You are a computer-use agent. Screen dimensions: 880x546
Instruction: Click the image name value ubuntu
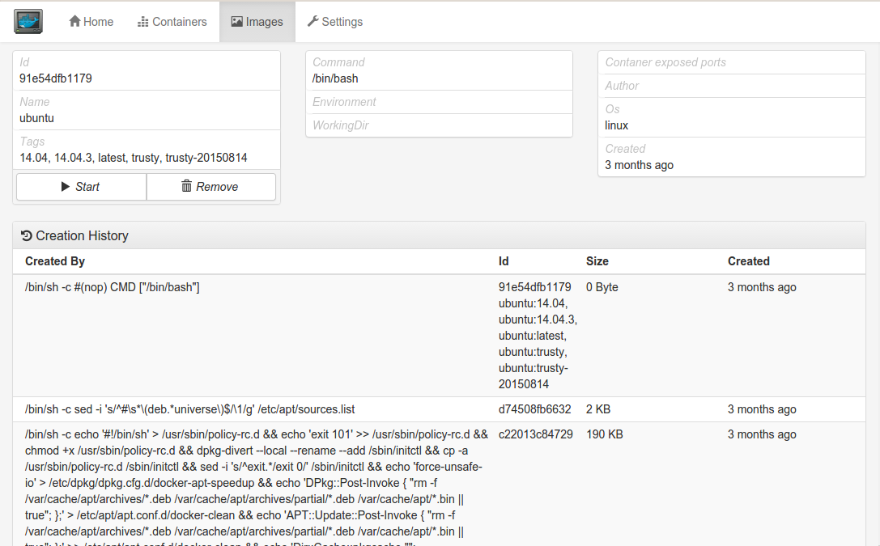click(36, 118)
